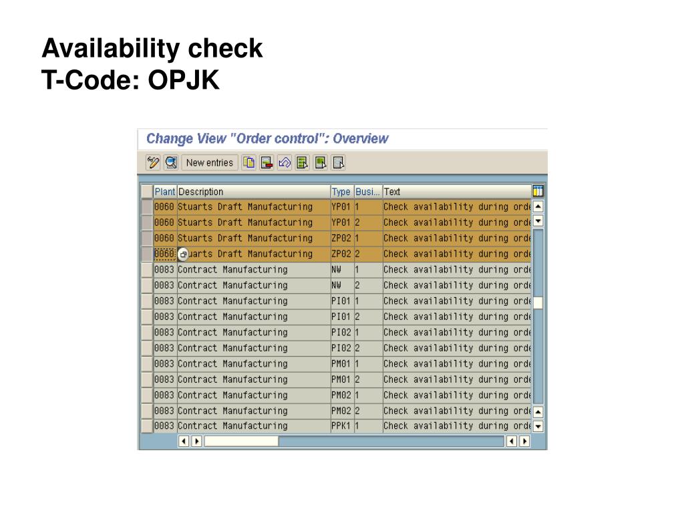The image size is (684, 513).
Task: Click the PI01 Type cell in Busi 1 row
Action: pos(342,301)
